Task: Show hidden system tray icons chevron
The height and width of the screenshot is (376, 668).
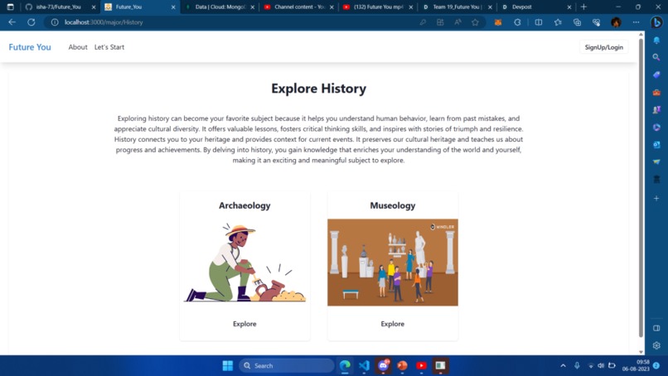Action: (563, 365)
